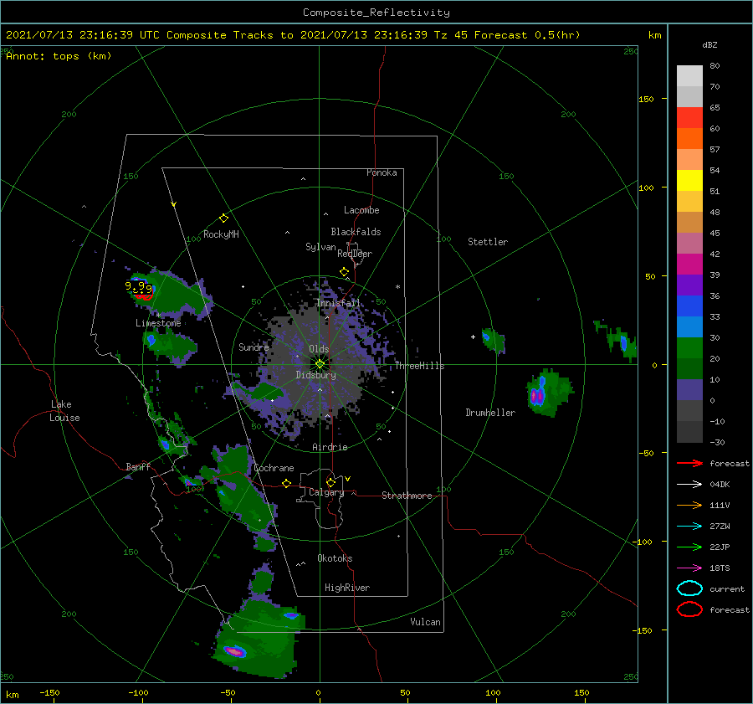Click the Blackfalds label
The width and height of the screenshot is (753, 704).
point(356,232)
